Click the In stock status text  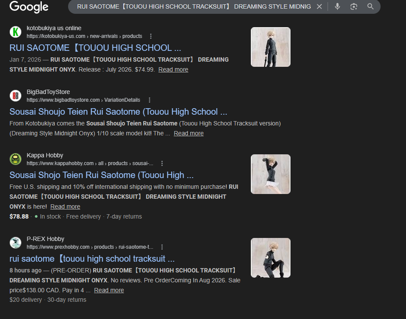[50, 216]
